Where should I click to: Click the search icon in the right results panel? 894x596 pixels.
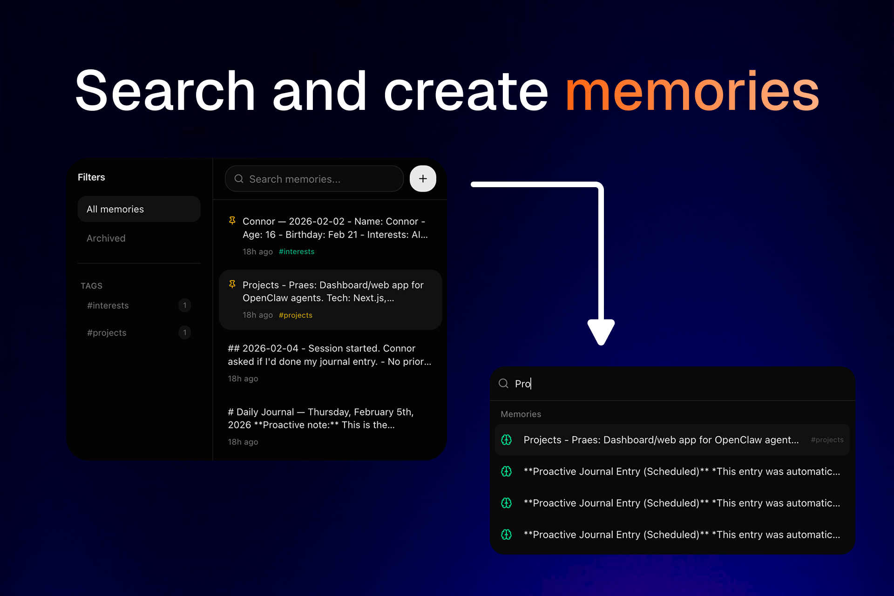(x=504, y=383)
